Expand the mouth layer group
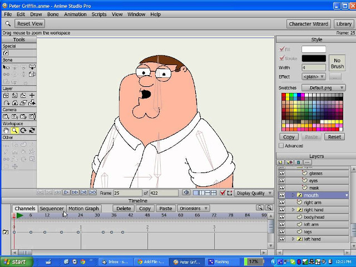356x267 pixels. coord(293,195)
